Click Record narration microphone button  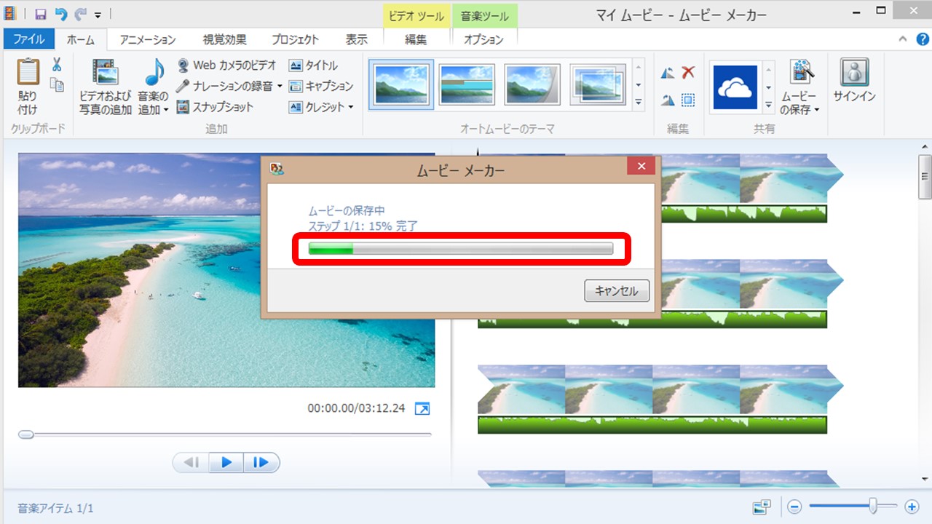point(224,86)
